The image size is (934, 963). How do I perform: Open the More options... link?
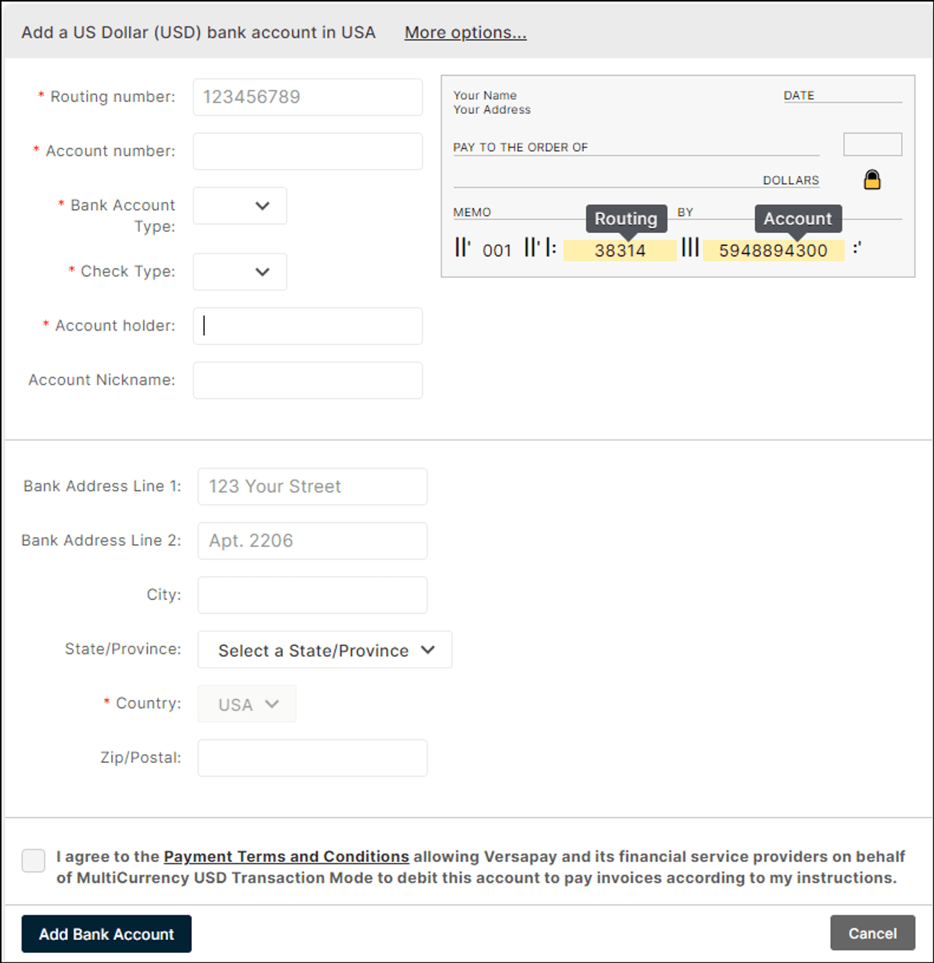pos(466,32)
